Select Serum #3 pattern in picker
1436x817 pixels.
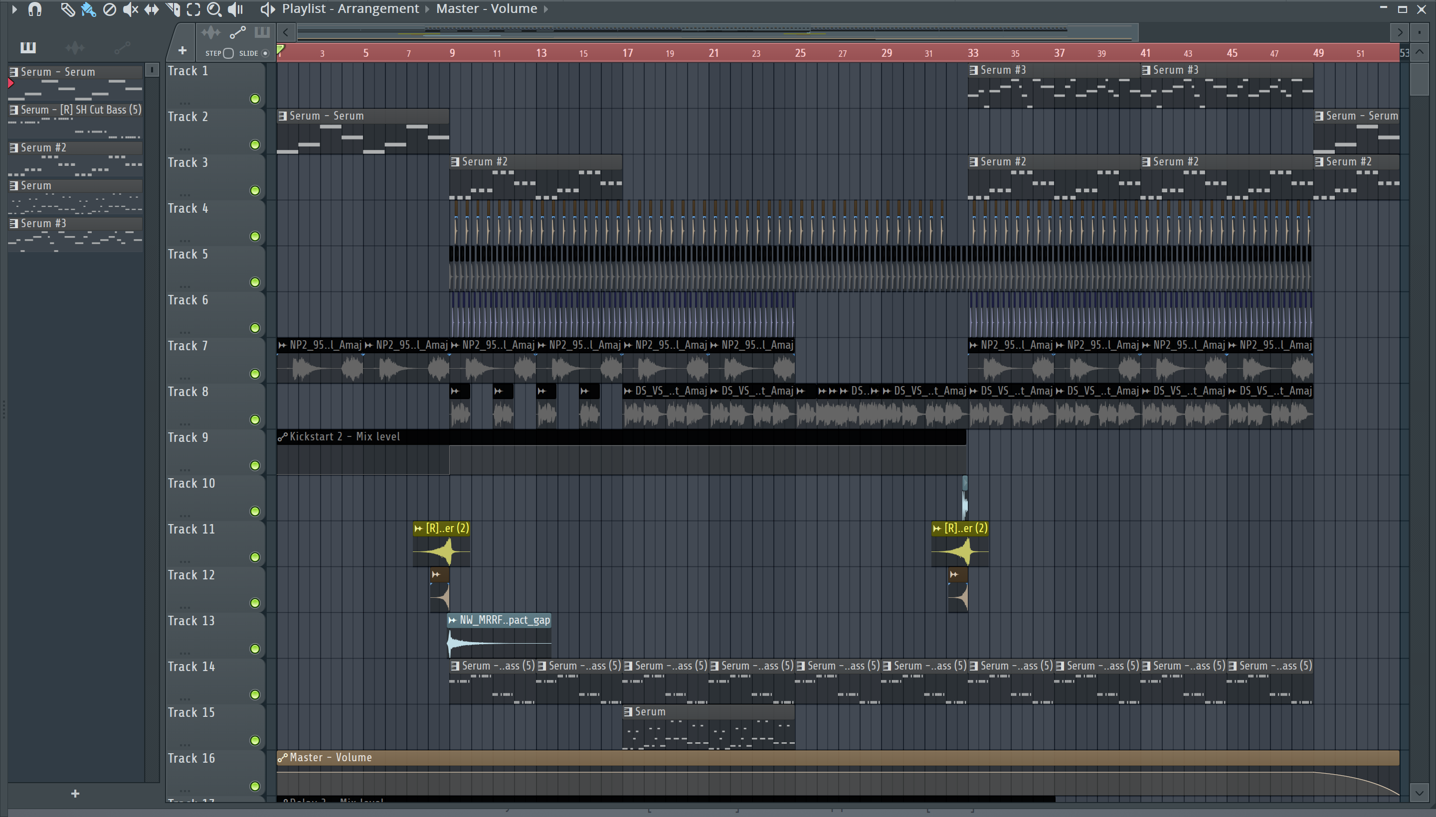[75, 234]
